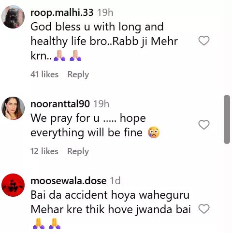Open roop.malhi.33's profile picture

(13, 17)
